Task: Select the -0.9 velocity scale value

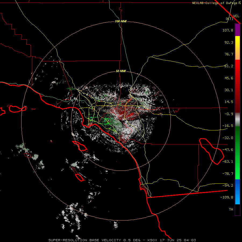Action: [x=229, y=114]
